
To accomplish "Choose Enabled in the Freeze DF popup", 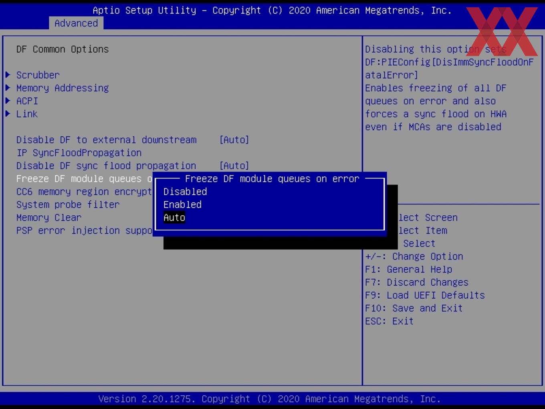I will tap(182, 204).
